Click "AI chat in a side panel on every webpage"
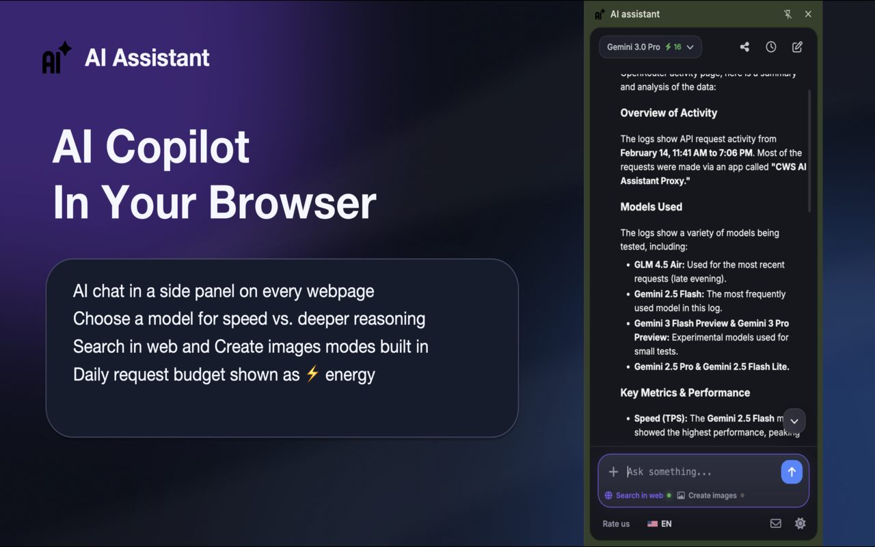875x547 pixels. click(224, 291)
